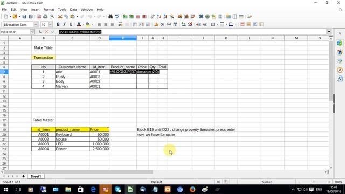This screenshot has width=345, height=194.
Task: Click the New document icon
Action: tap(6, 17)
